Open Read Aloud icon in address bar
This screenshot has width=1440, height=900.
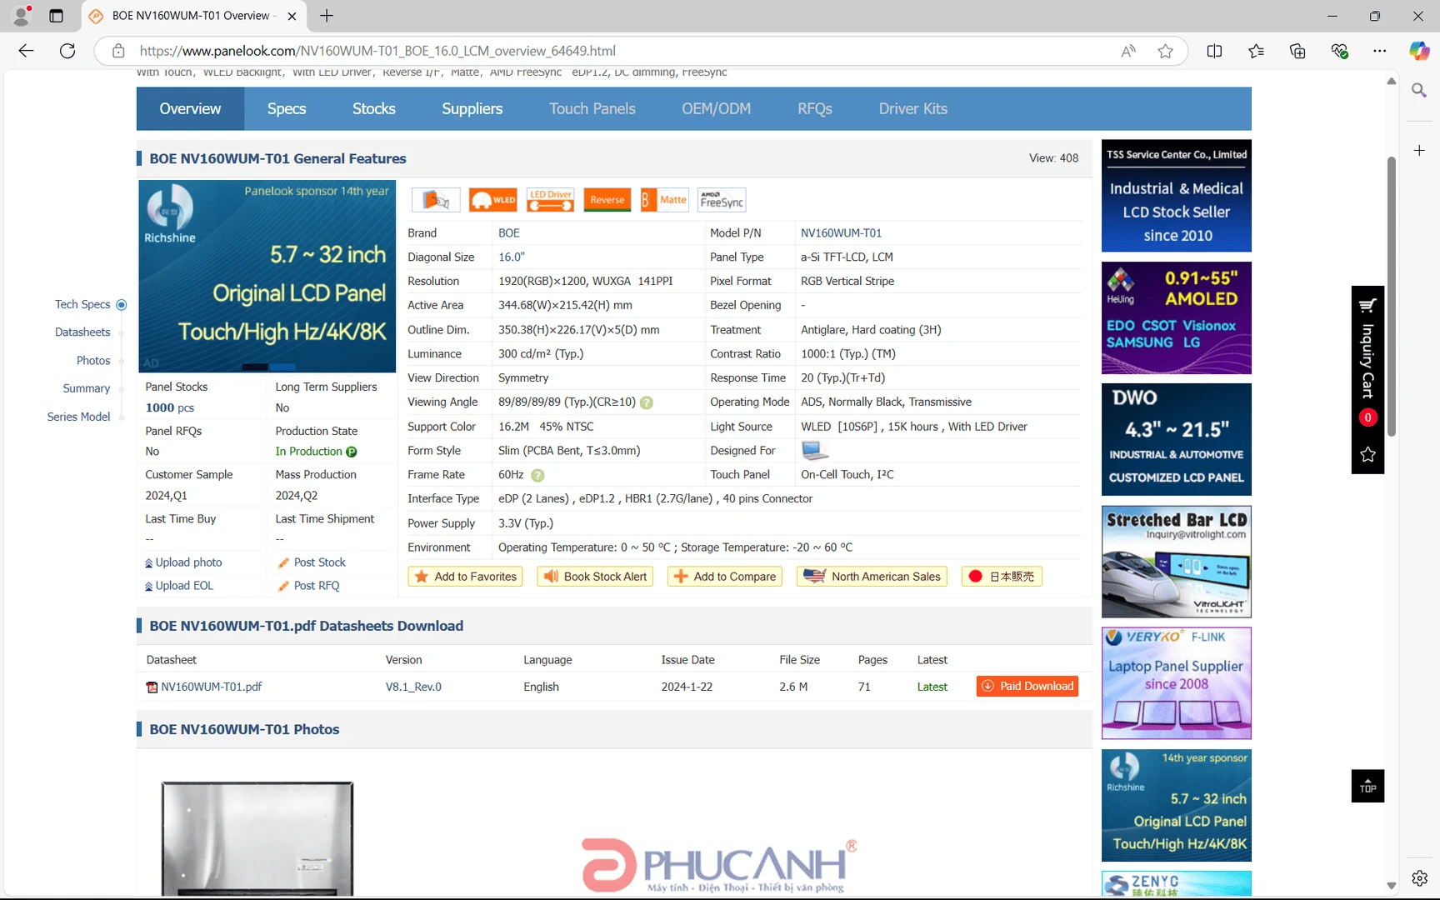pos(1128,51)
